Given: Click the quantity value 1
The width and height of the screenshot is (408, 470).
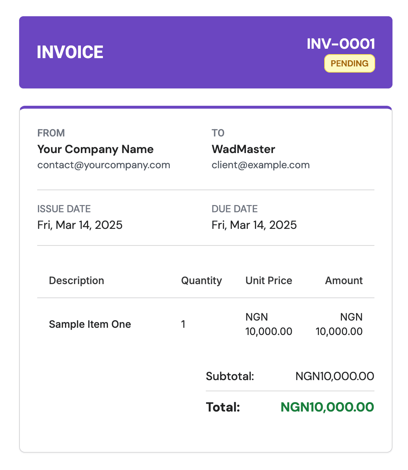Looking at the screenshot, I should point(183,324).
